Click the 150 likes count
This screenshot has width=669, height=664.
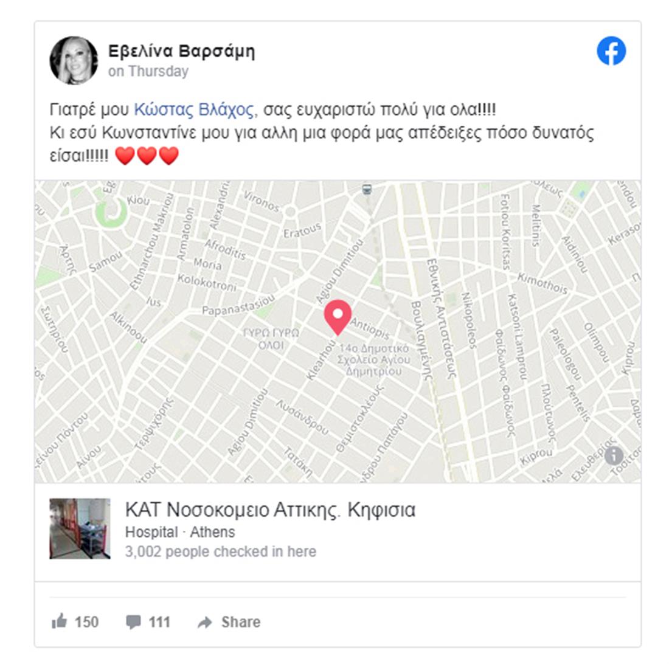[86, 622]
